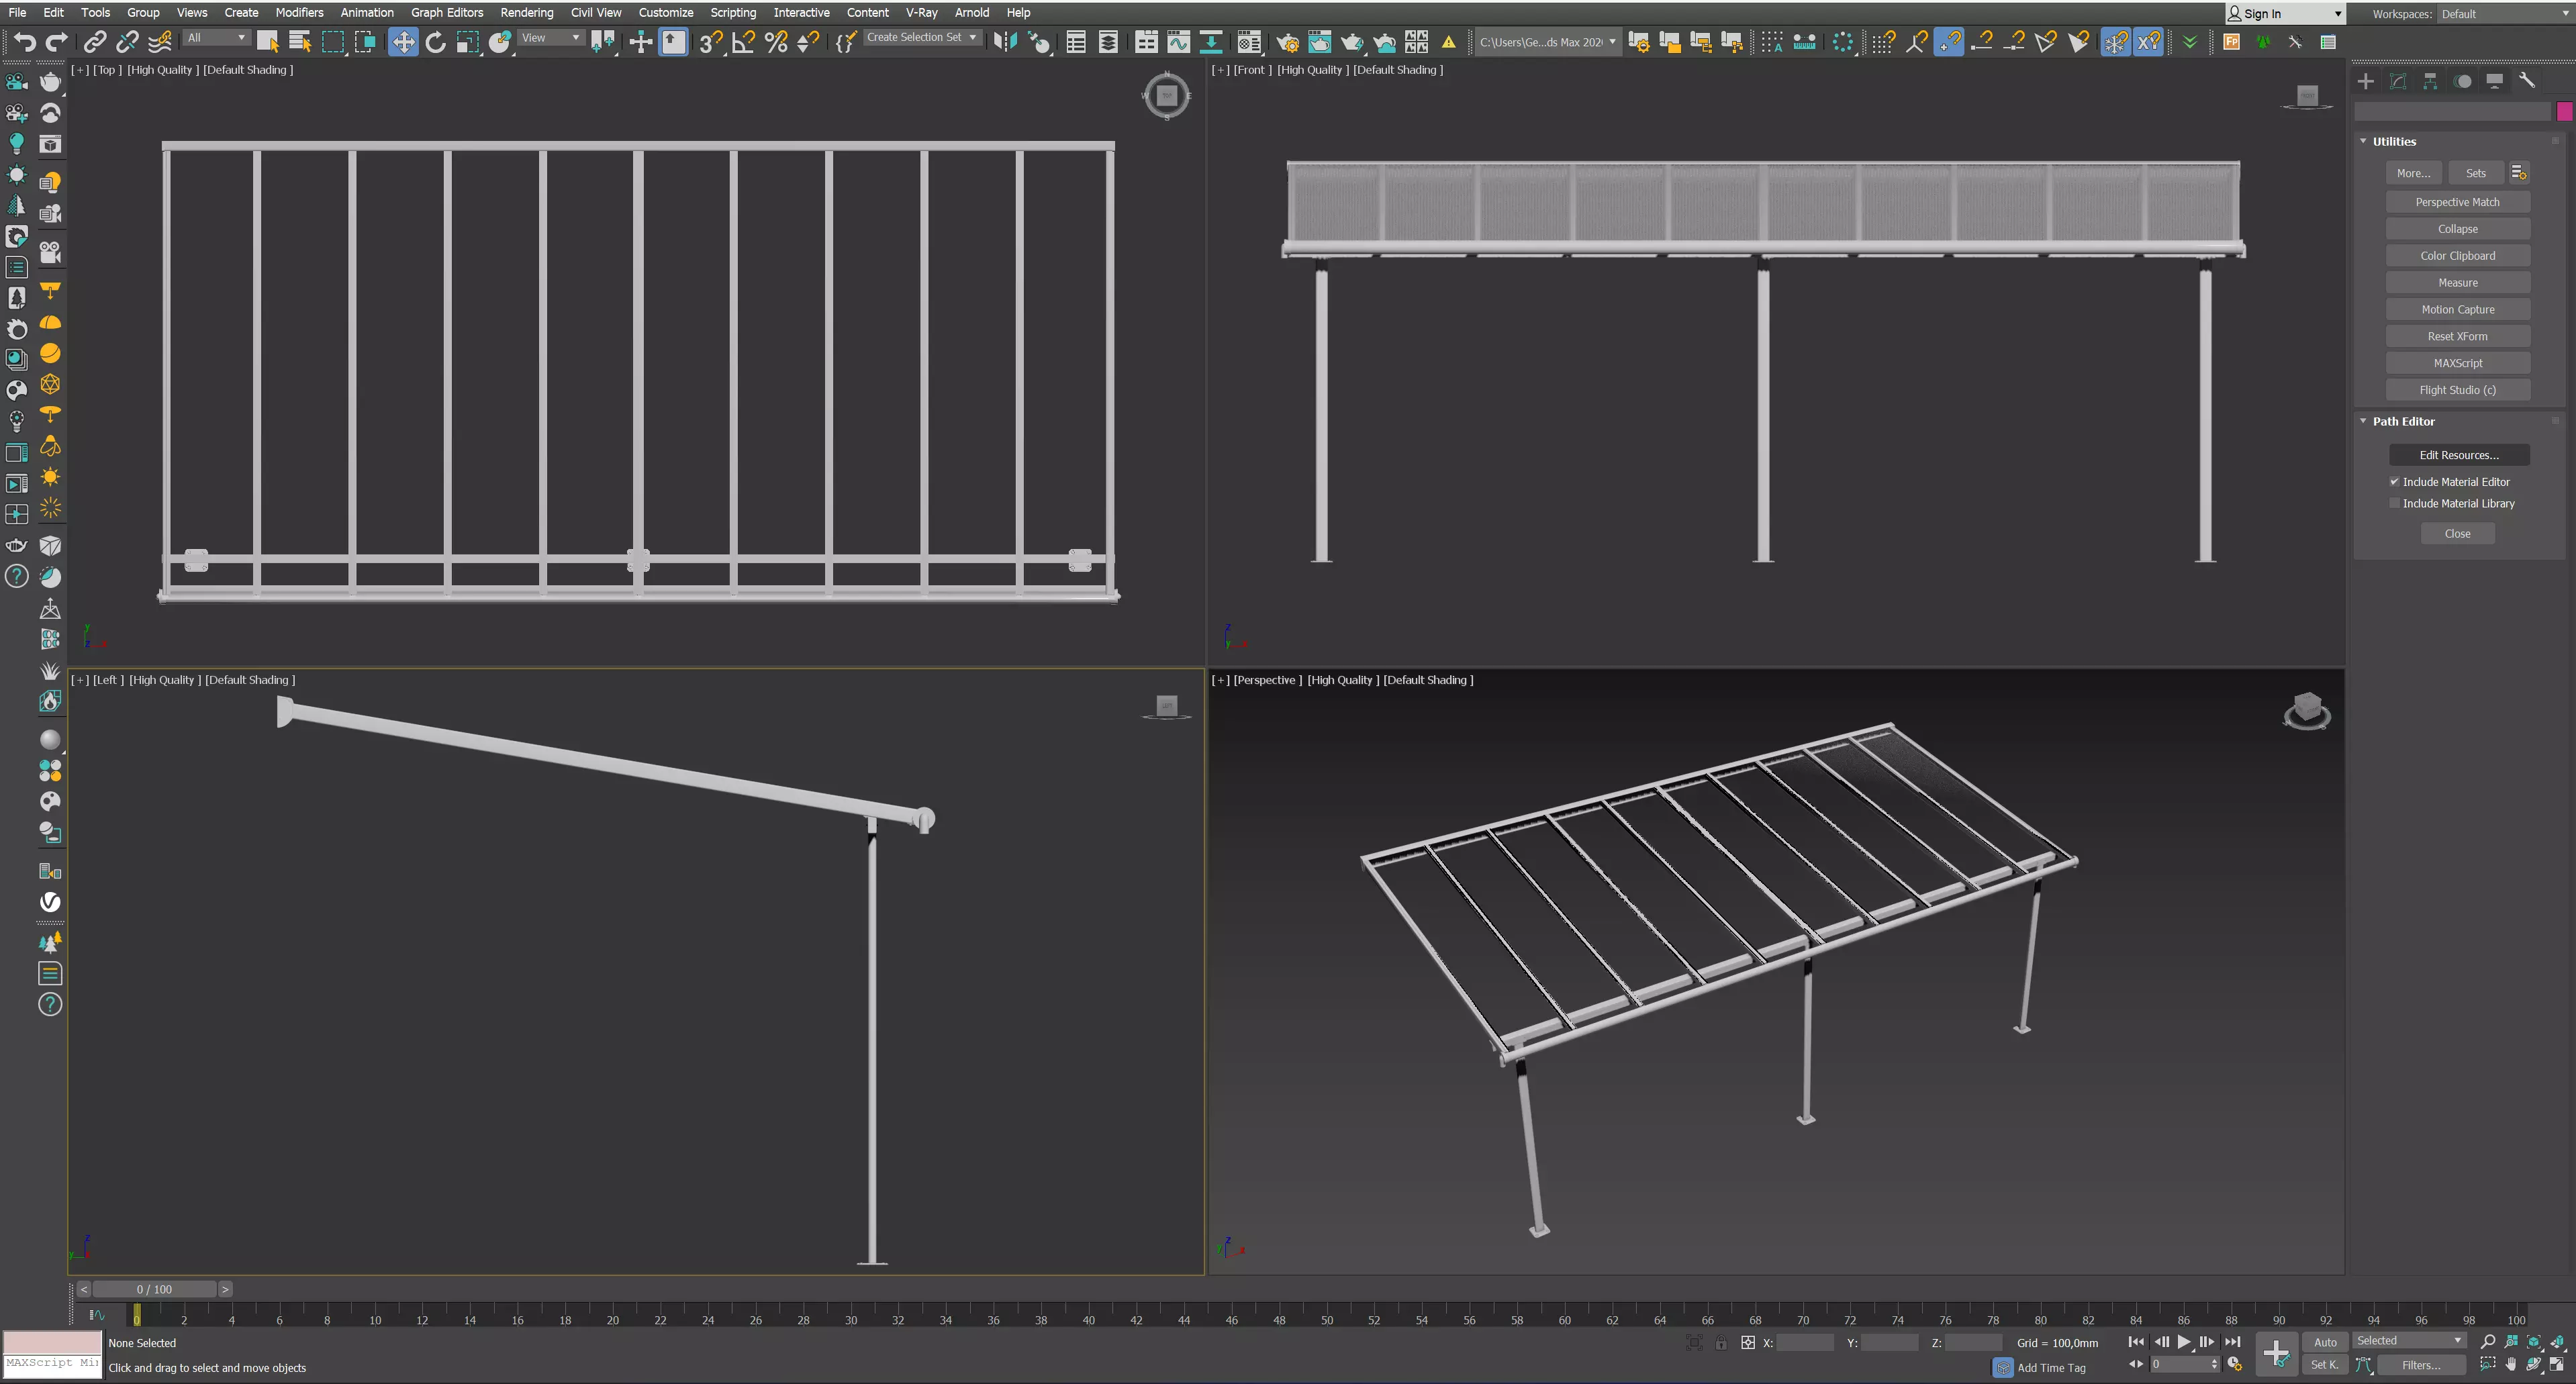The height and width of the screenshot is (1384, 2576).
Task: Click Time Configuration icon
Action: (x=2235, y=1365)
